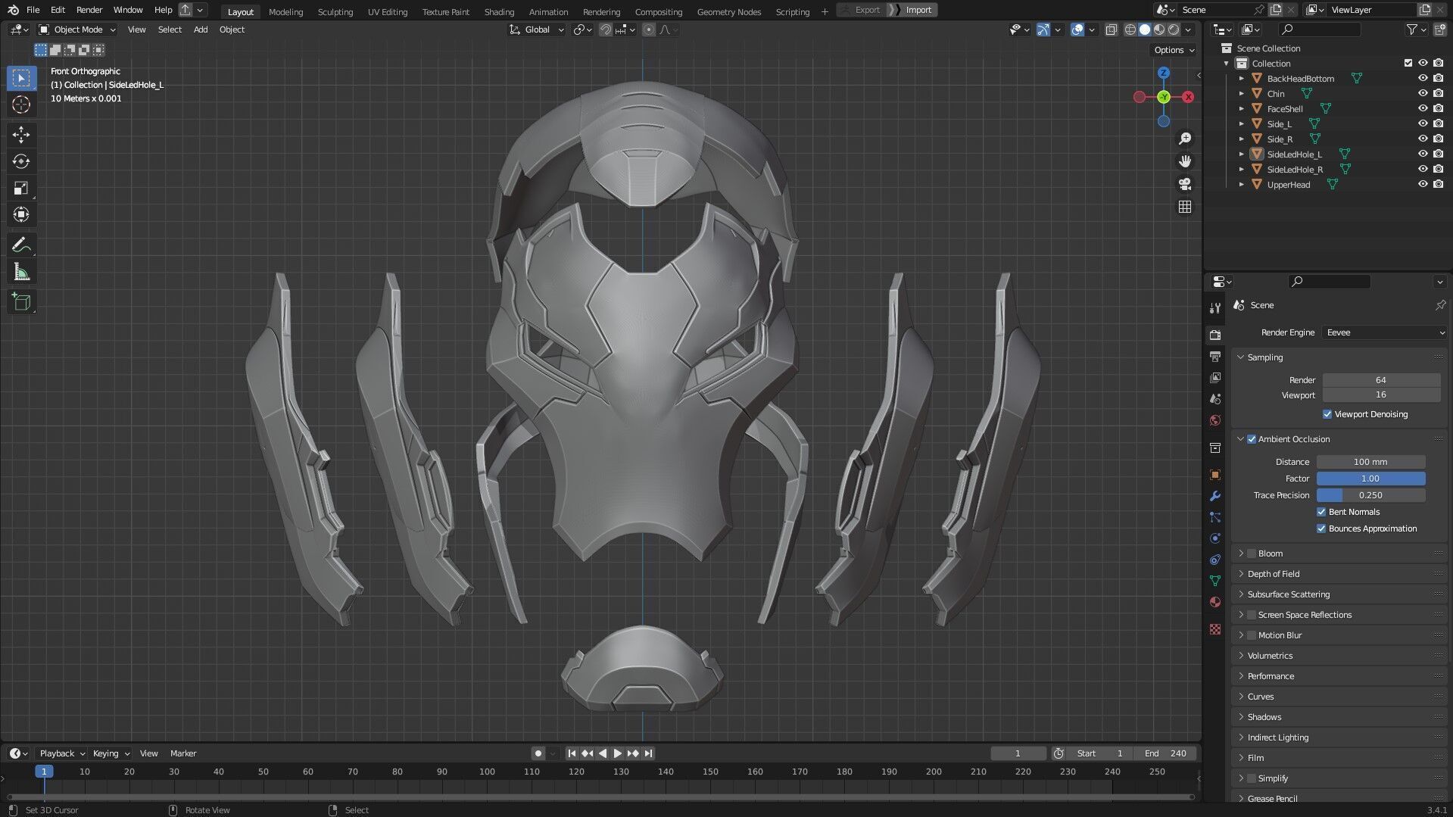Click the outliner filter funnel icon
The height and width of the screenshot is (817, 1453).
click(1411, 30)
